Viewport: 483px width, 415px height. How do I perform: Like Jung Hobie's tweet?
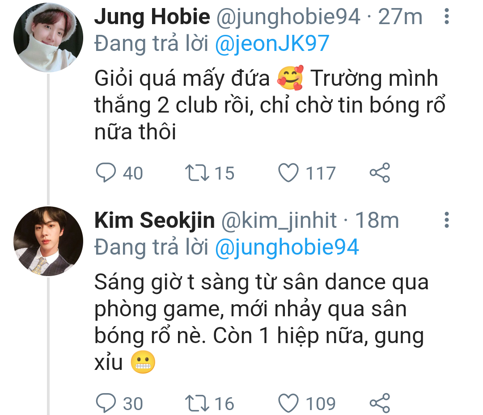tap(288, 173)
